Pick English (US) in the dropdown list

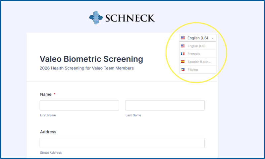(196, 46)
